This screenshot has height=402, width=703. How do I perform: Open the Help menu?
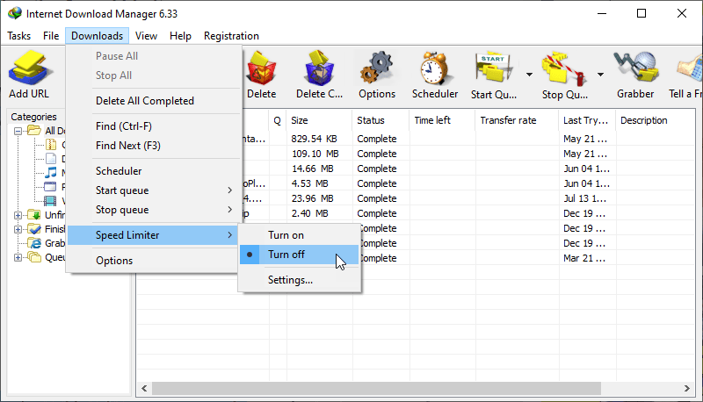point(180,36)
